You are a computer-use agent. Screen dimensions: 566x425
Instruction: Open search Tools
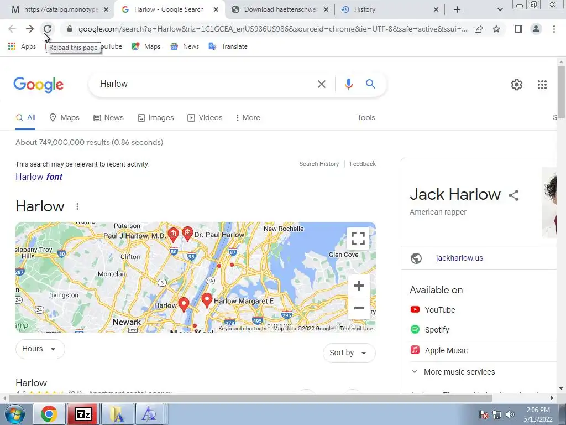(366, 117)
